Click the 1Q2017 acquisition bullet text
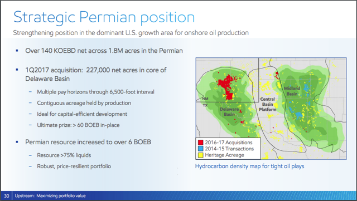Image resolution: width=357 pixels, height=201 pixels. [x=96, y=74]
